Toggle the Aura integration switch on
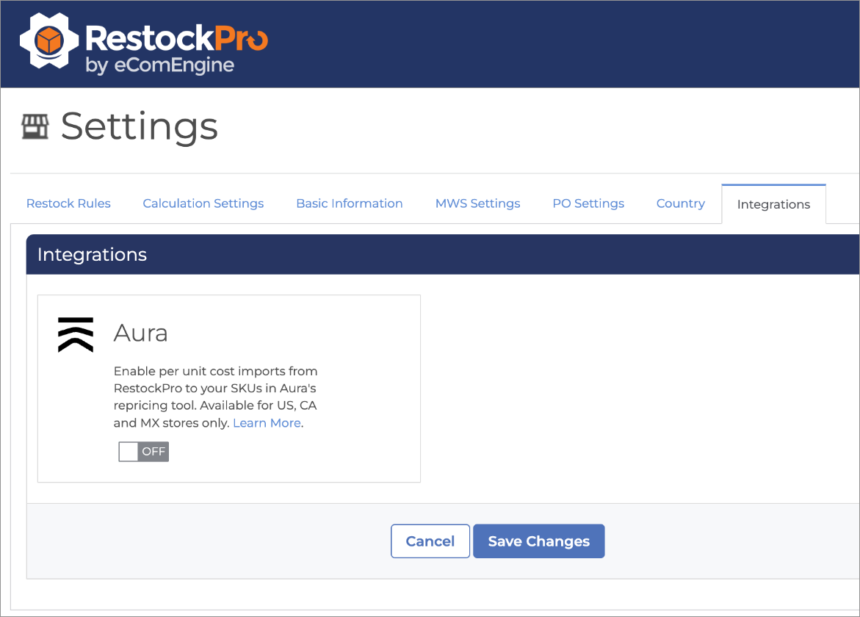Screen dimensions: 860x617 click(x=144, y=452)
